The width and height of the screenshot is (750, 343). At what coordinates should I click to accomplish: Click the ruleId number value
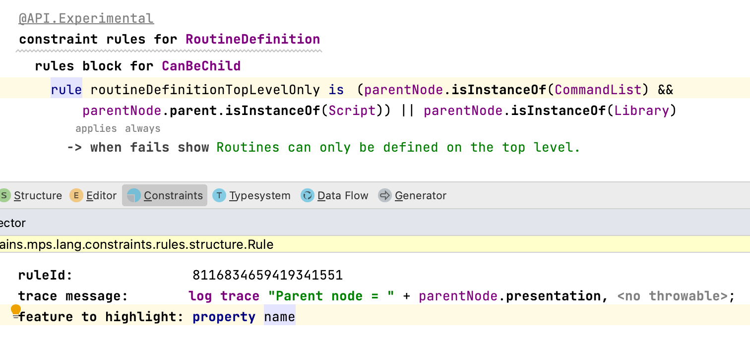coord(267,275)
